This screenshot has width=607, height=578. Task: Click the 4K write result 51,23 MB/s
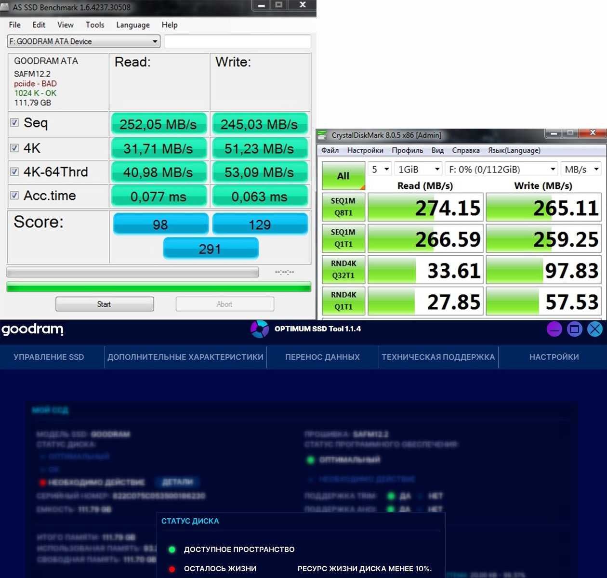[x=260, y=148]
